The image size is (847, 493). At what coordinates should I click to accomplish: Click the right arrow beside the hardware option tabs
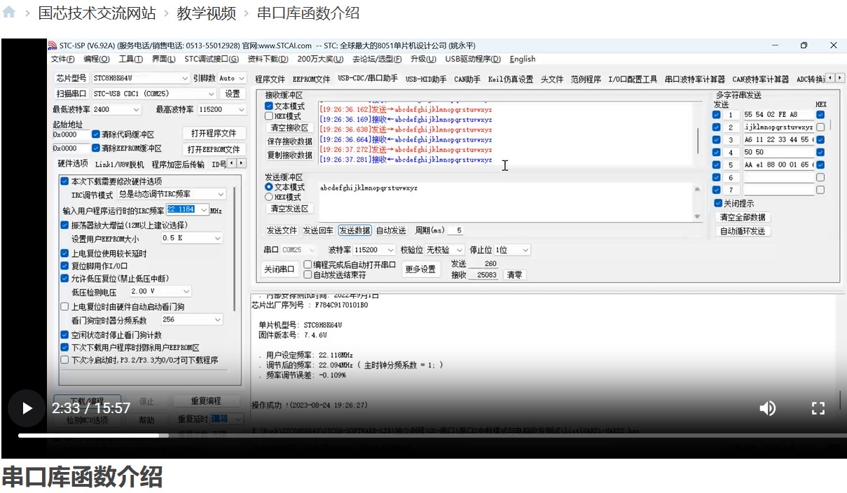point(242,163)
